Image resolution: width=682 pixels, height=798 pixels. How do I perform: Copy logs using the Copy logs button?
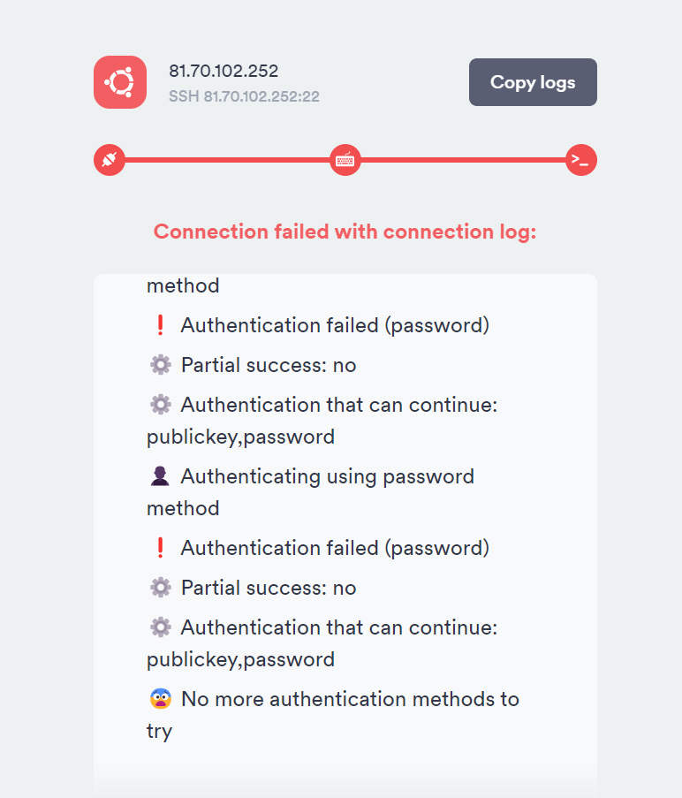point(533,82)
